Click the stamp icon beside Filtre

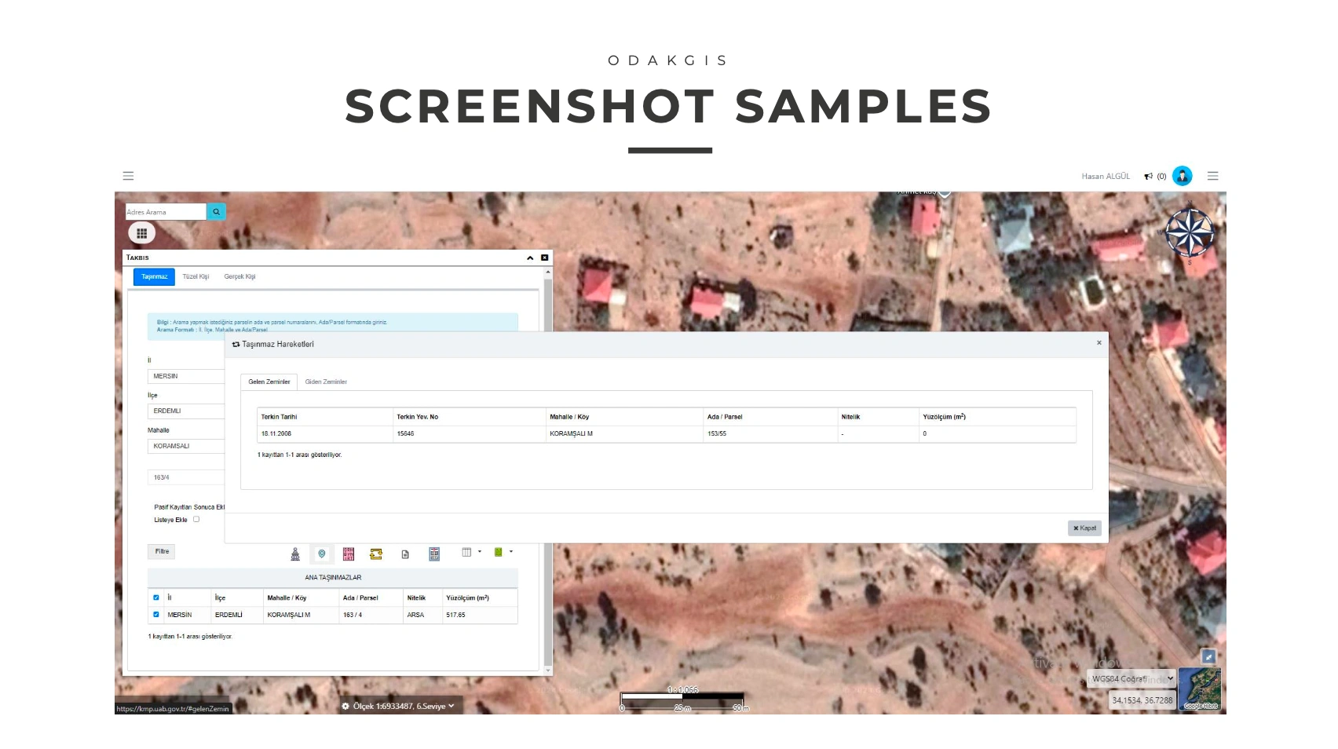point(295,554)
